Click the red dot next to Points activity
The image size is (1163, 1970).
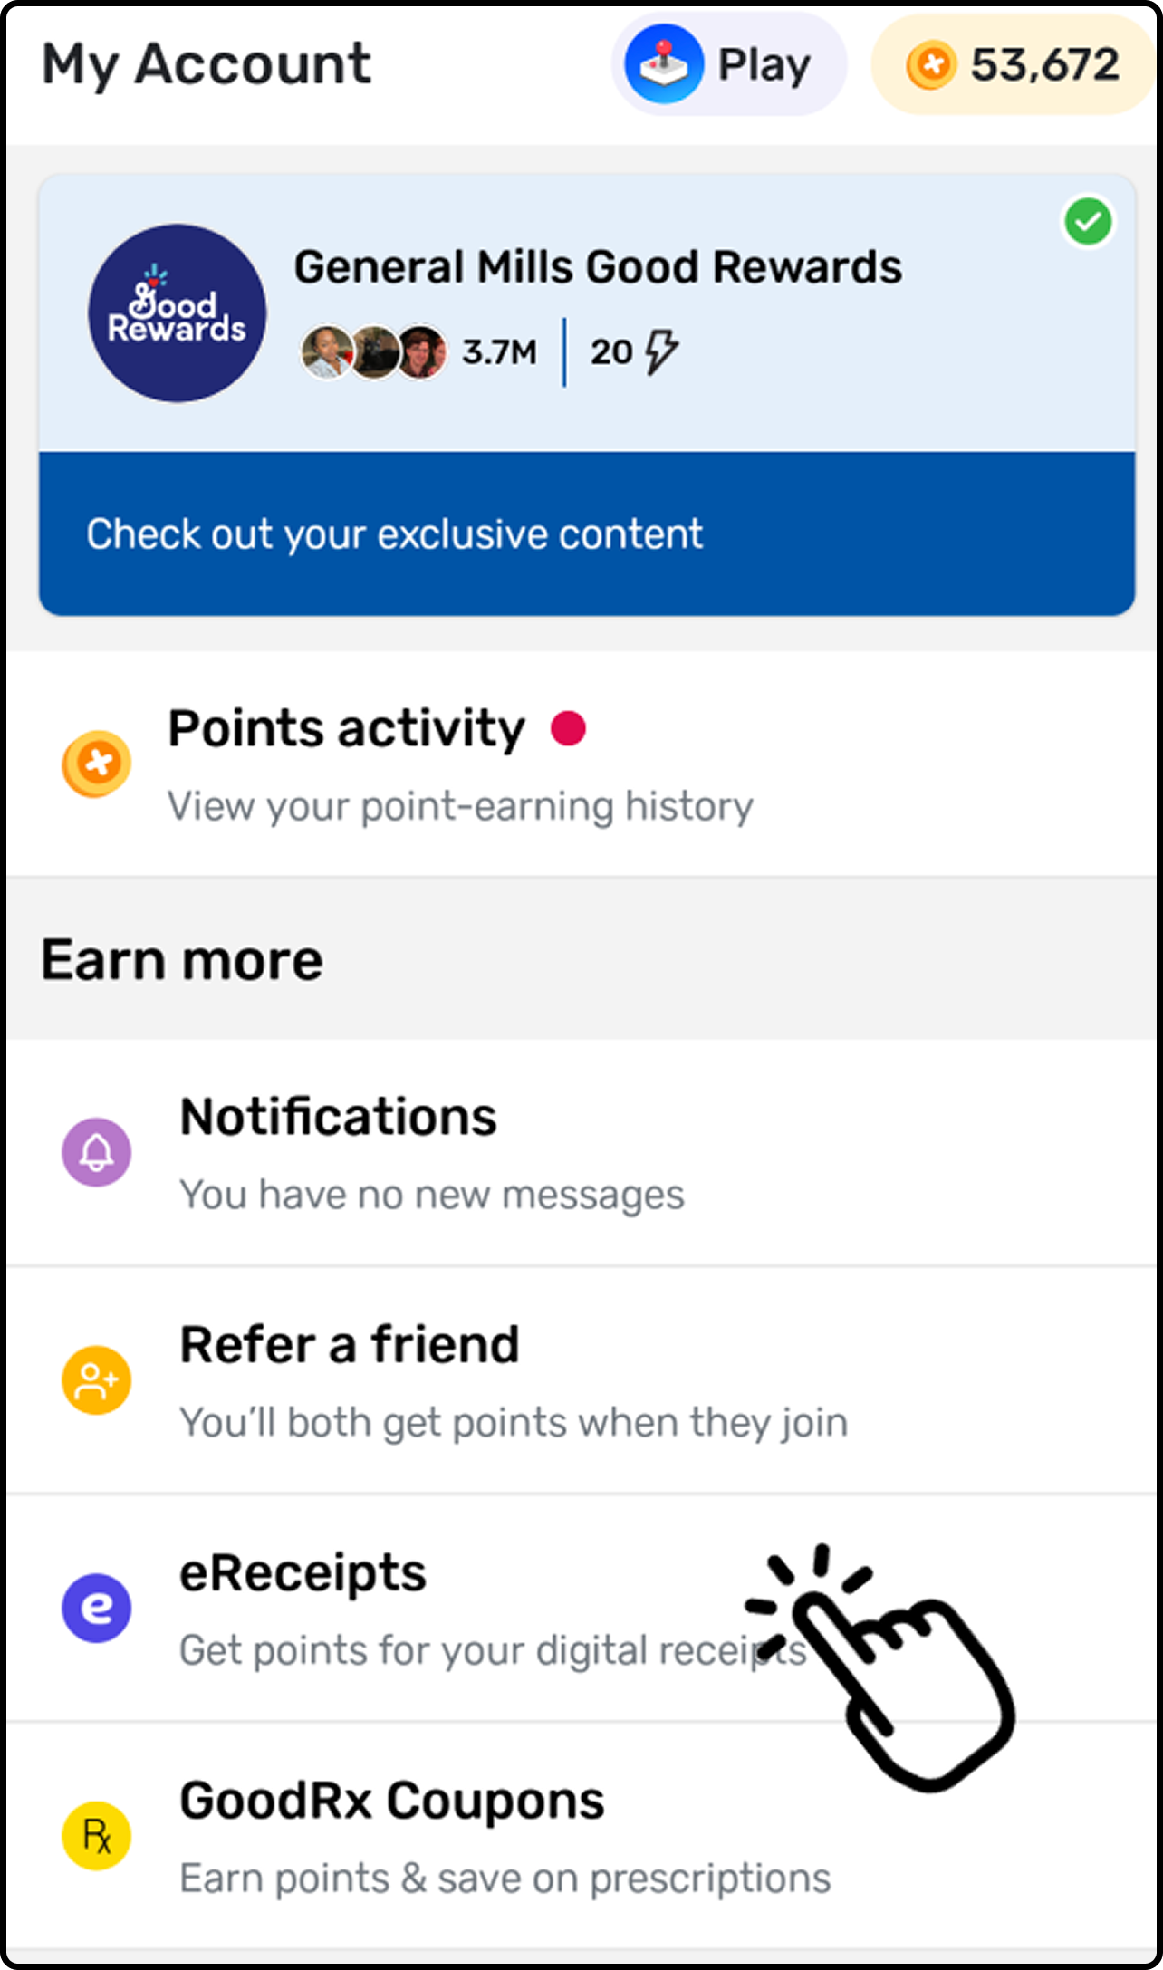point(569,728)
